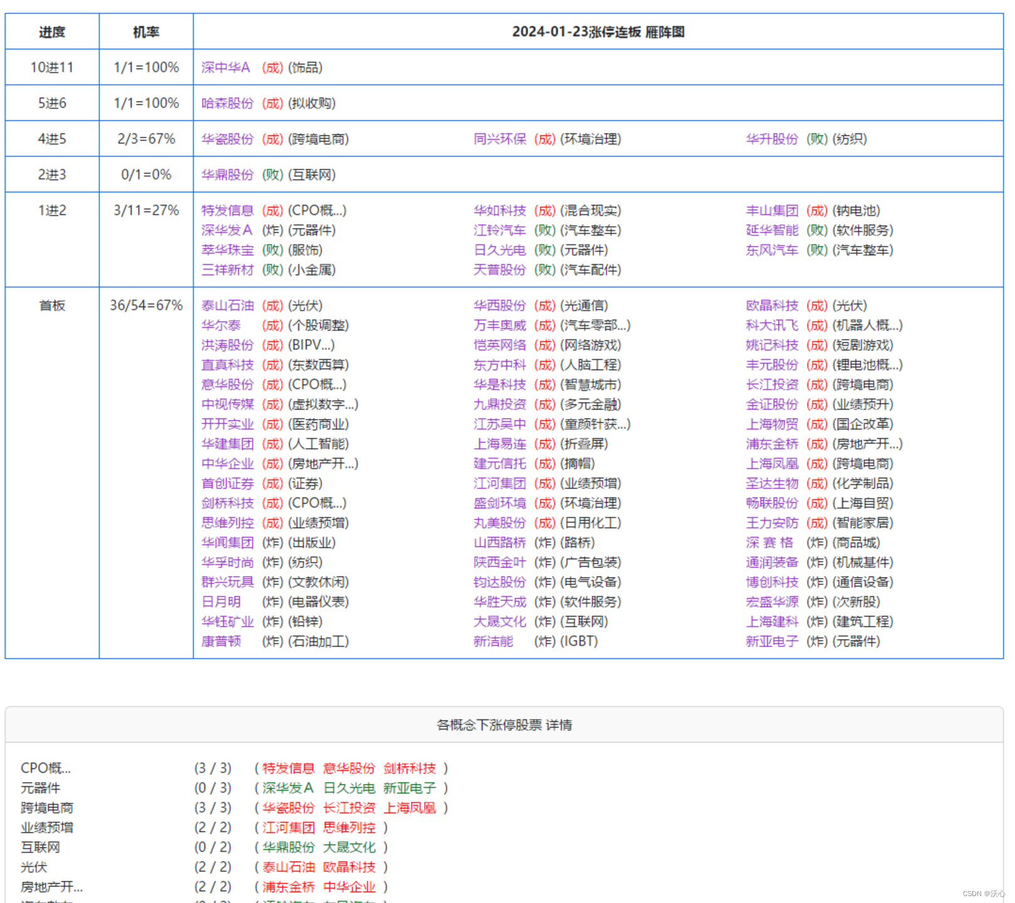Click the 丰山集团 stock name

tap(772, 211)
